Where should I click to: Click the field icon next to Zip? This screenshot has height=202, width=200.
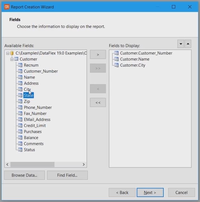[20, 101]
